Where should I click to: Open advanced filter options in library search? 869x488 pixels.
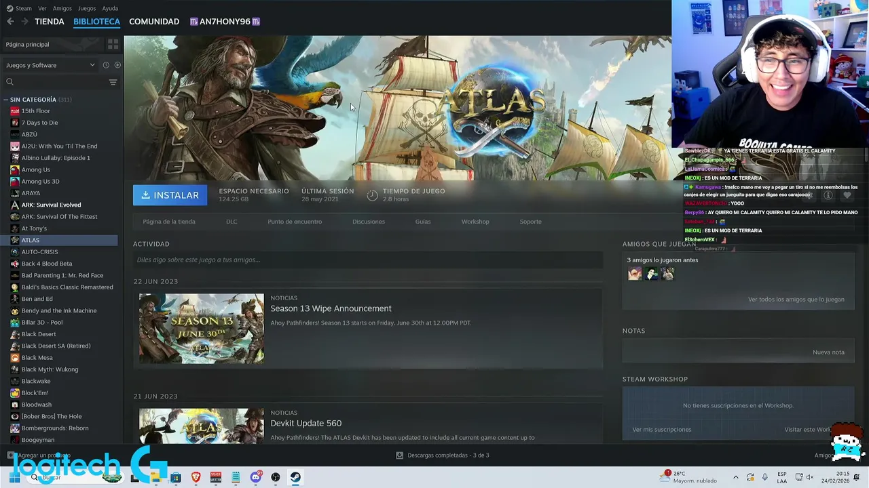pos(113,82)
